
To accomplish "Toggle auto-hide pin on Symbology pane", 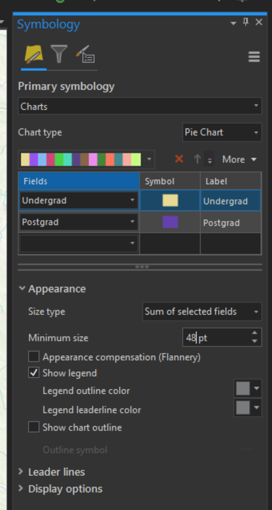I will coord(246,22).
